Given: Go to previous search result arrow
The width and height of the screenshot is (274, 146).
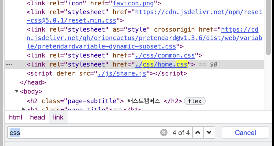Looking at the screenshot, I should pos(198,132).
